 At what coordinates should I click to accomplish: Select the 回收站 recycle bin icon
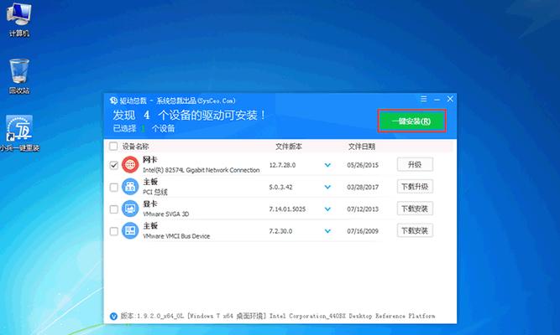19,76
